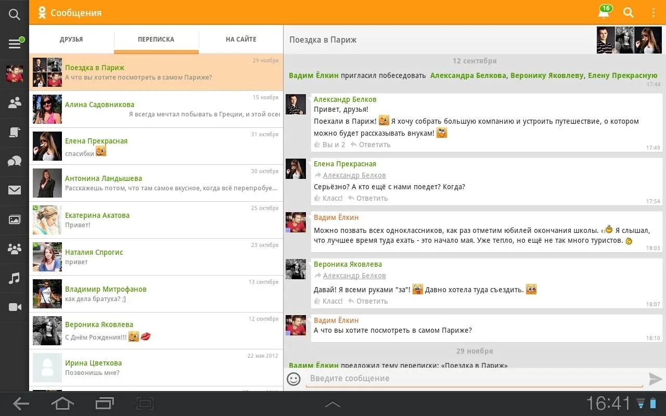Image resolution: width=666 pixels, height=416 pixels.
Task: Tap the Android home button
Action: [62, 404]
